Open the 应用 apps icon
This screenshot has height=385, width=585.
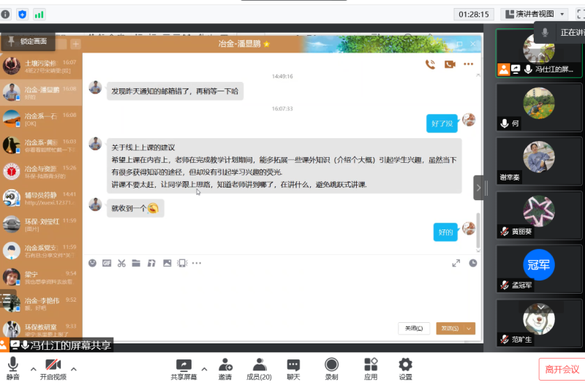point(370,367)
